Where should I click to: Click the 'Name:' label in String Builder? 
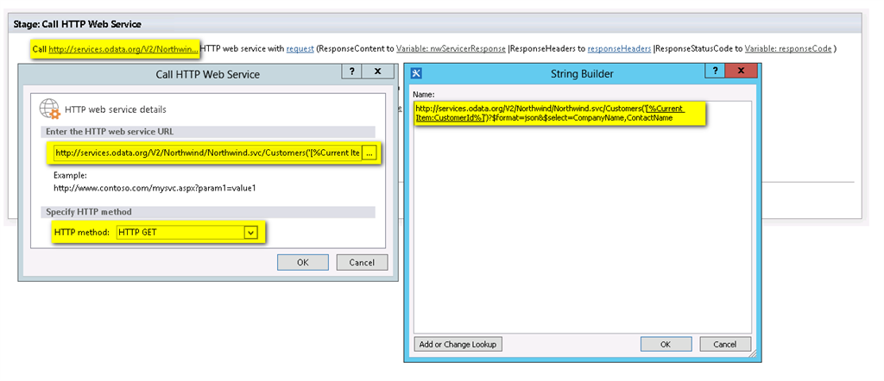pyautogui.click(x=423, y=94)
